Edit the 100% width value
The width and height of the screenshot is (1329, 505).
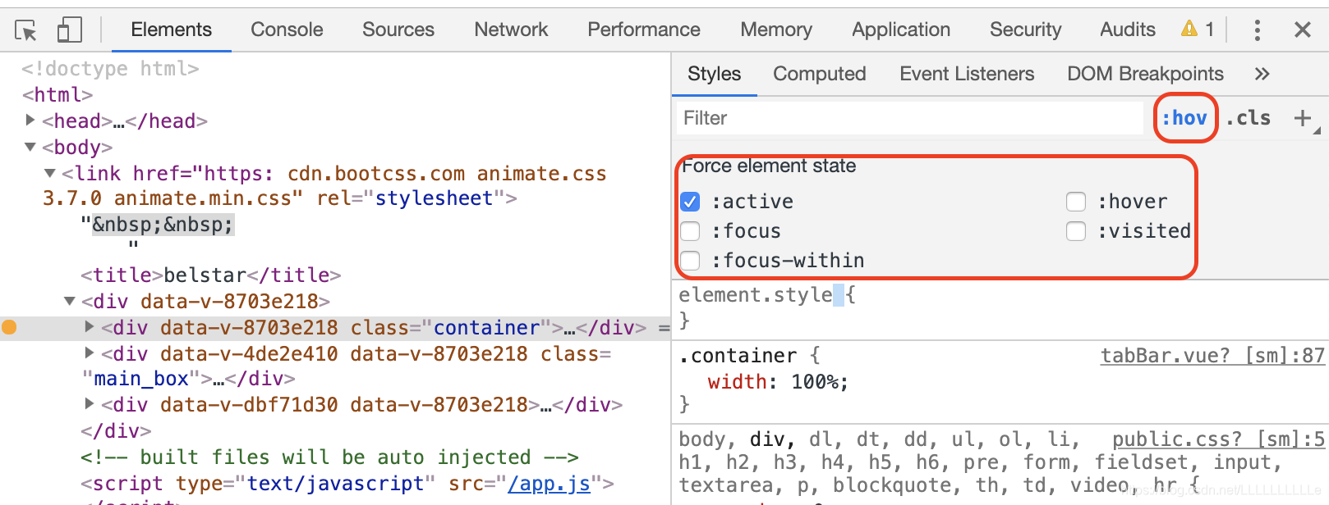(815, 382)
